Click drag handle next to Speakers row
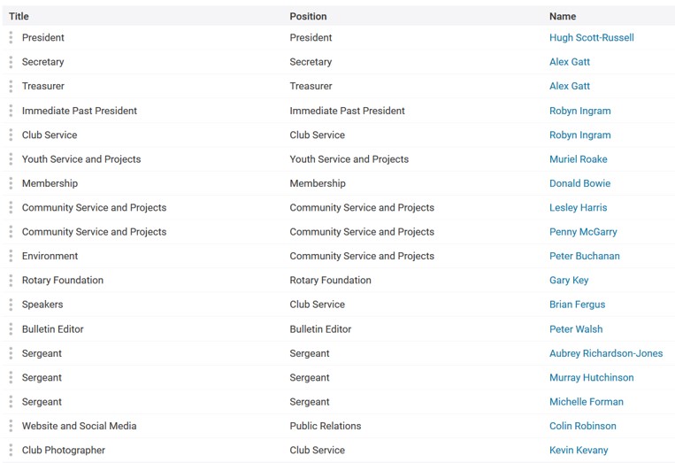The width and height of the screenshot is (675, 463). (x=11, y=304)
